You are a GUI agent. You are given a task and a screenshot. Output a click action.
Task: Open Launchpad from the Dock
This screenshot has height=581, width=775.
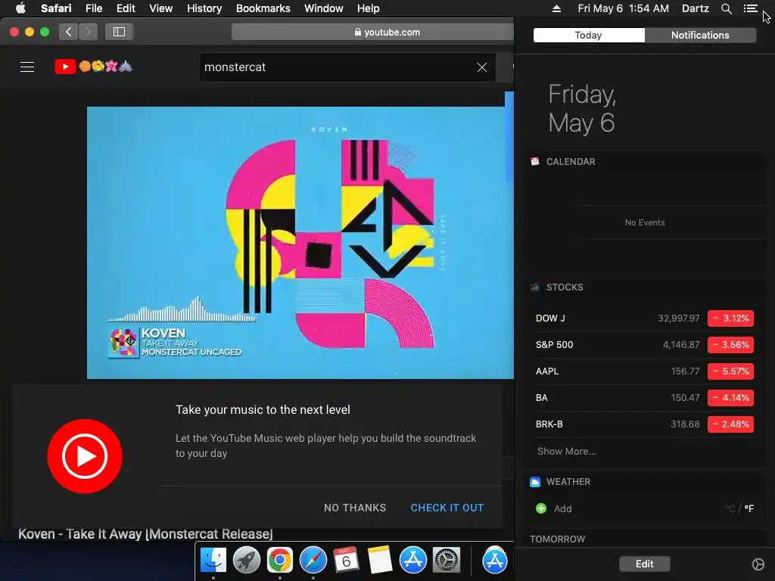[x=246, y=561]
